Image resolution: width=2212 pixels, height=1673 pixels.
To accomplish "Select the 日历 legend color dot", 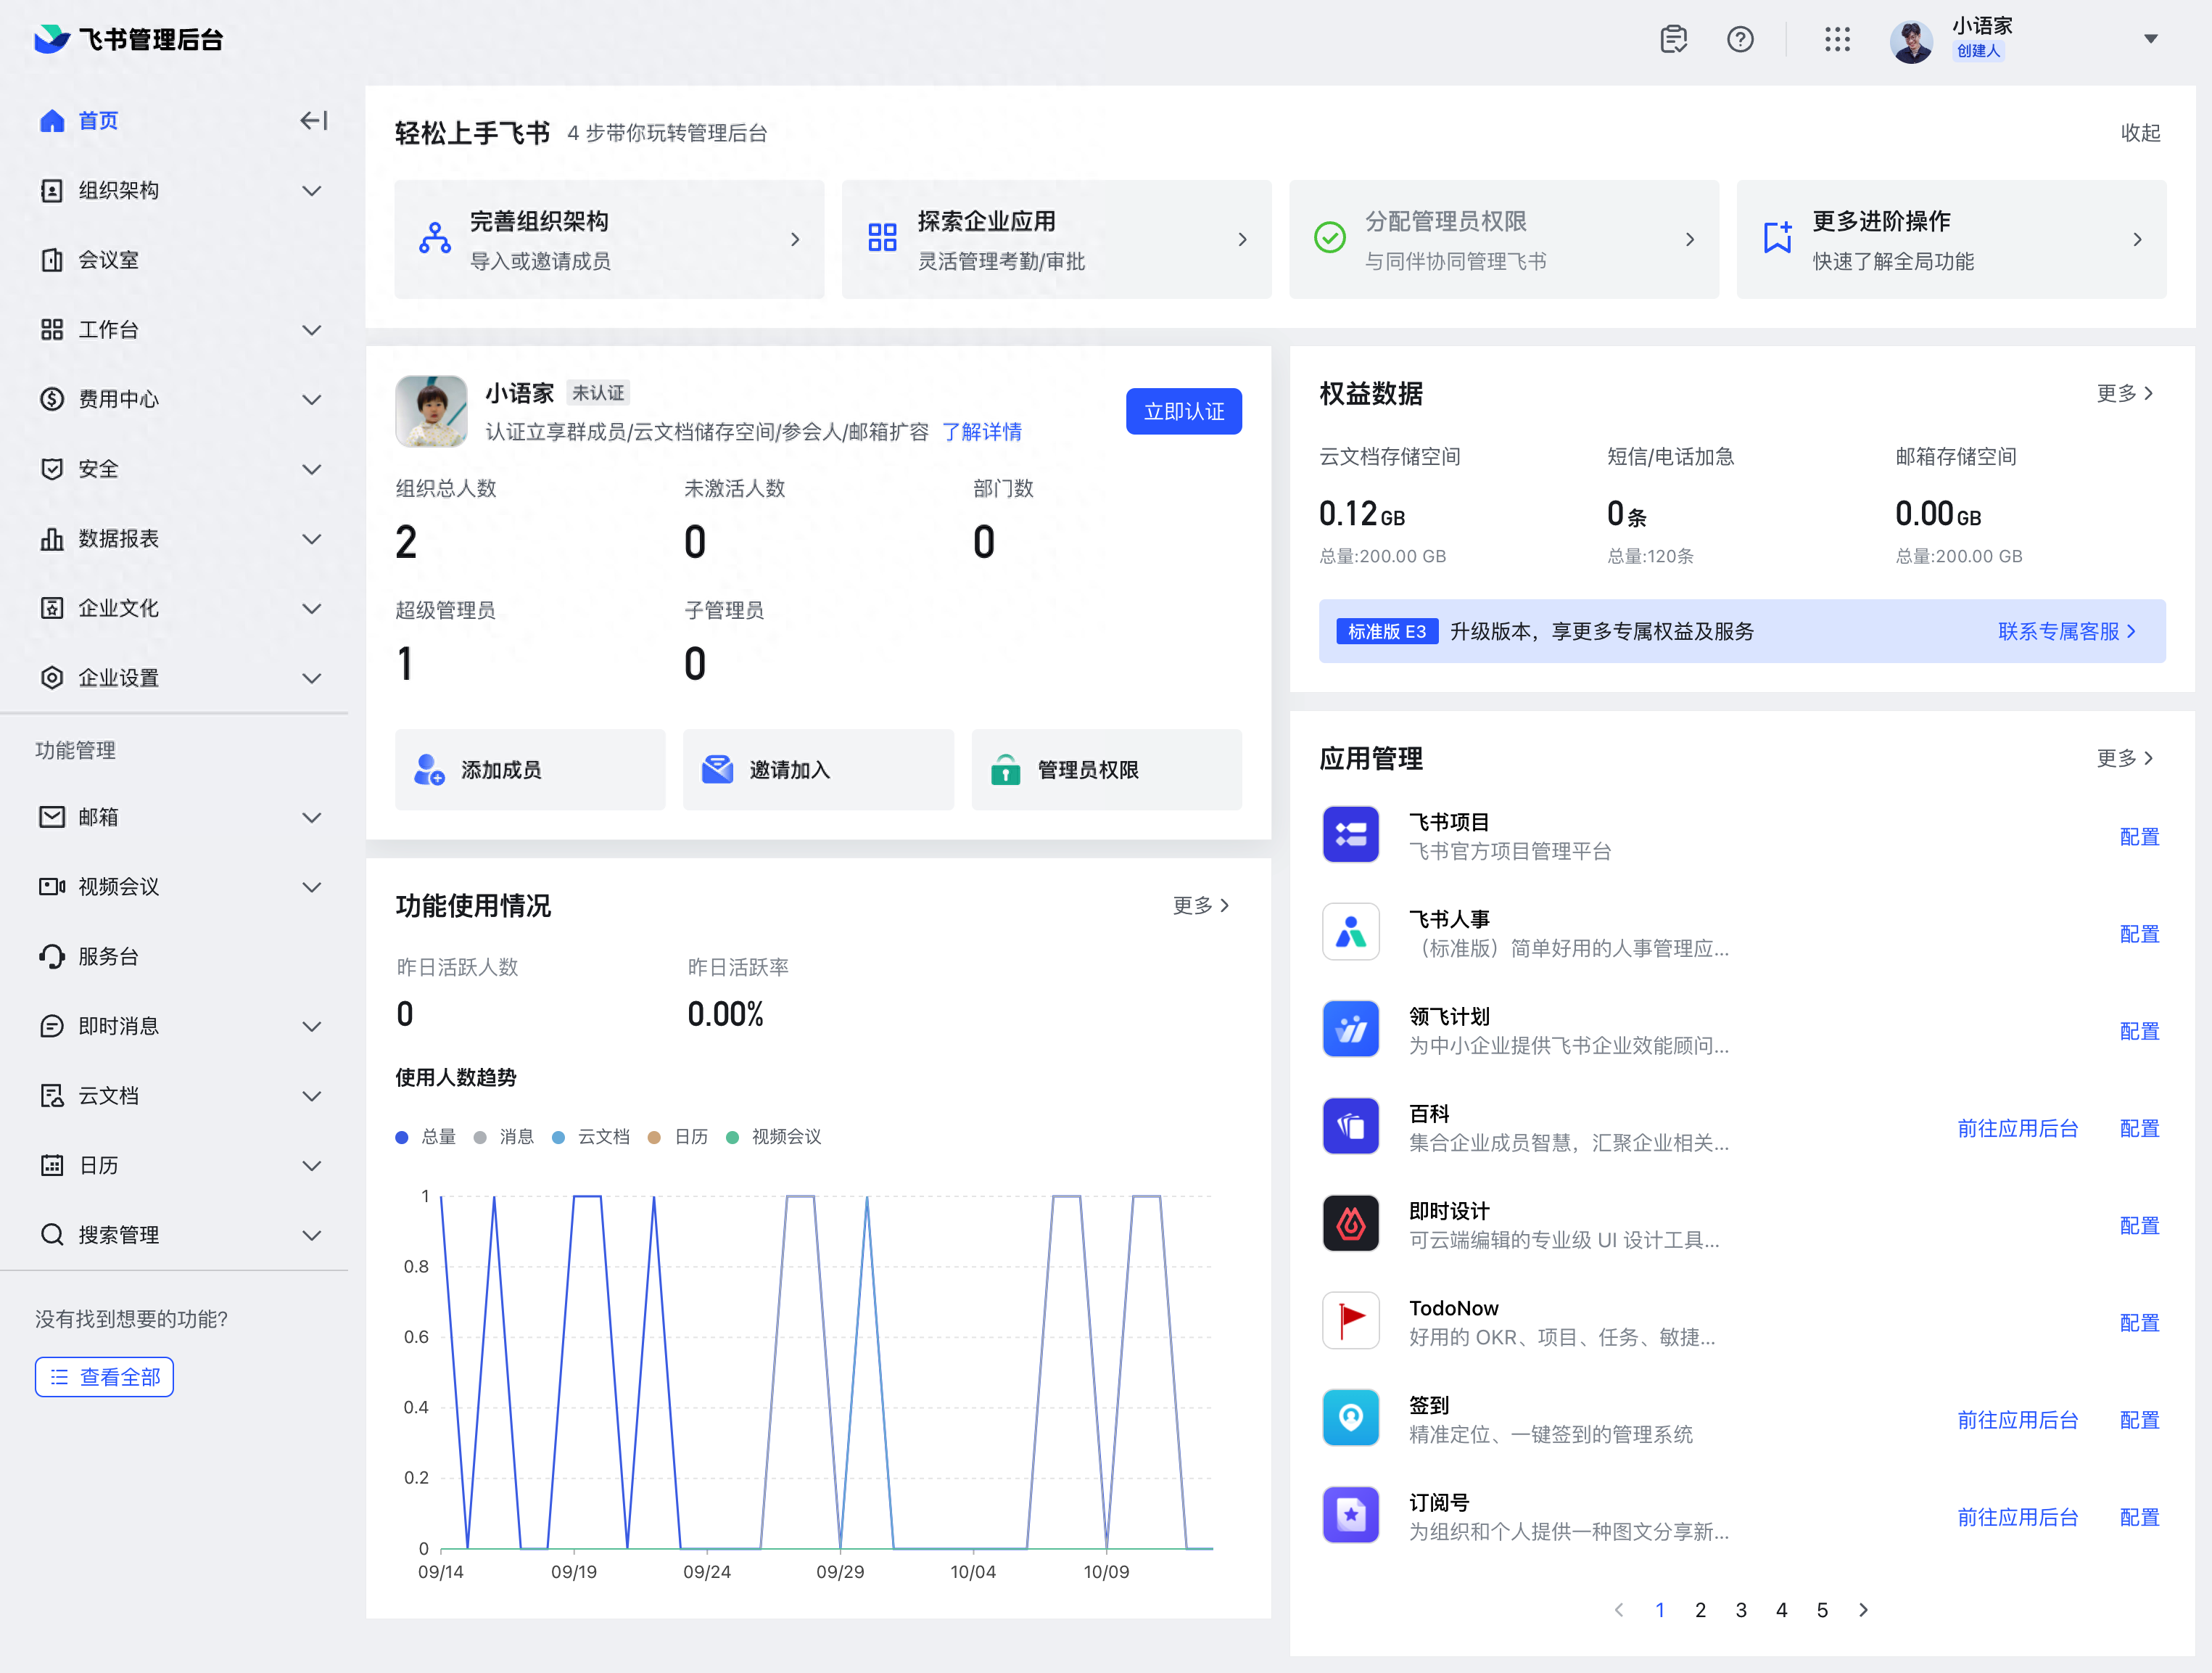I will (x=654, y=1138).
